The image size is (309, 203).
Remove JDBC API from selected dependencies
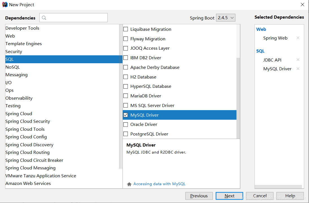298,60
